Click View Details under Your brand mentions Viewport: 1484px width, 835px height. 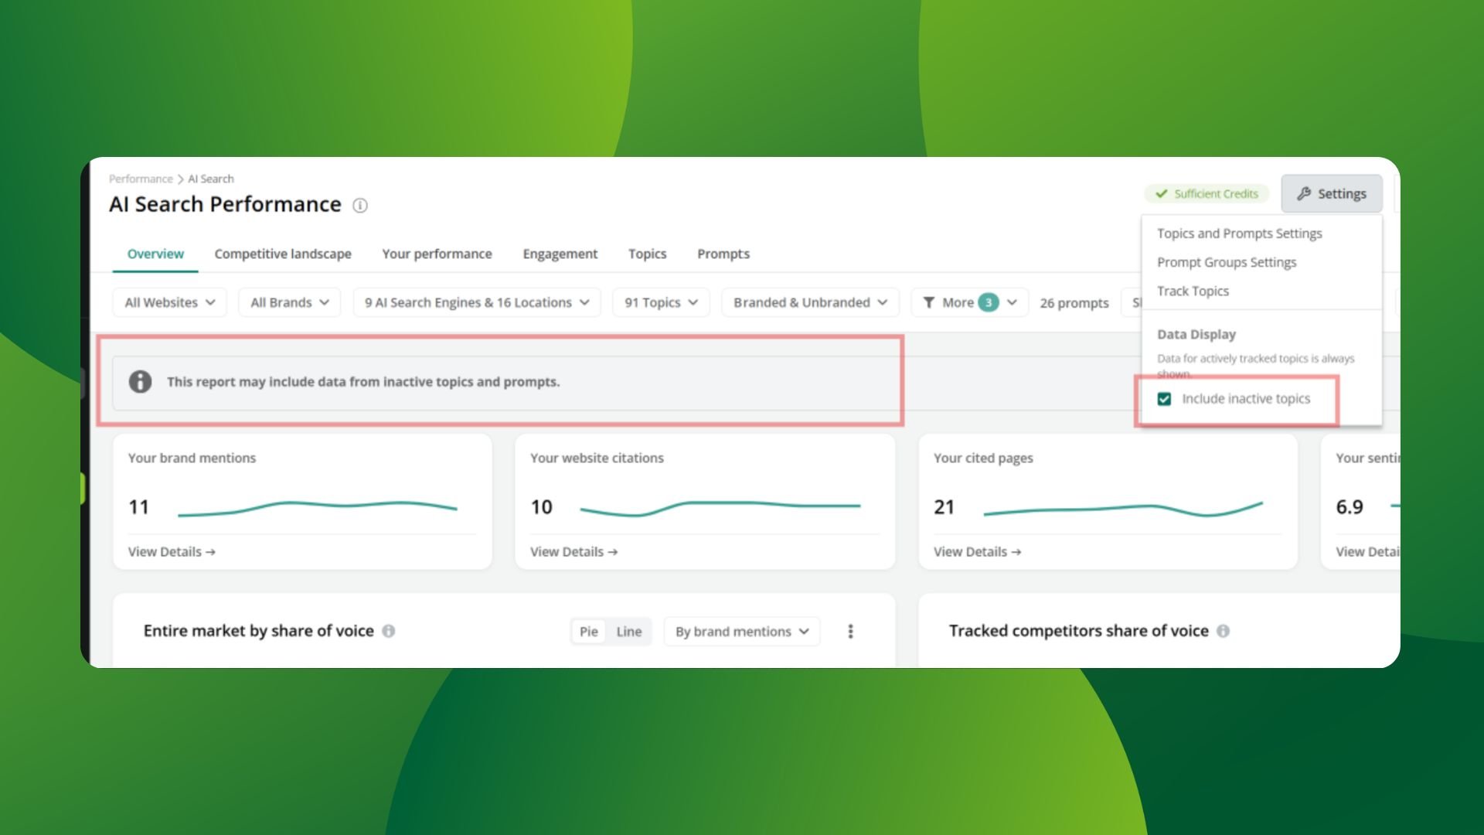[x=172, y=552]
